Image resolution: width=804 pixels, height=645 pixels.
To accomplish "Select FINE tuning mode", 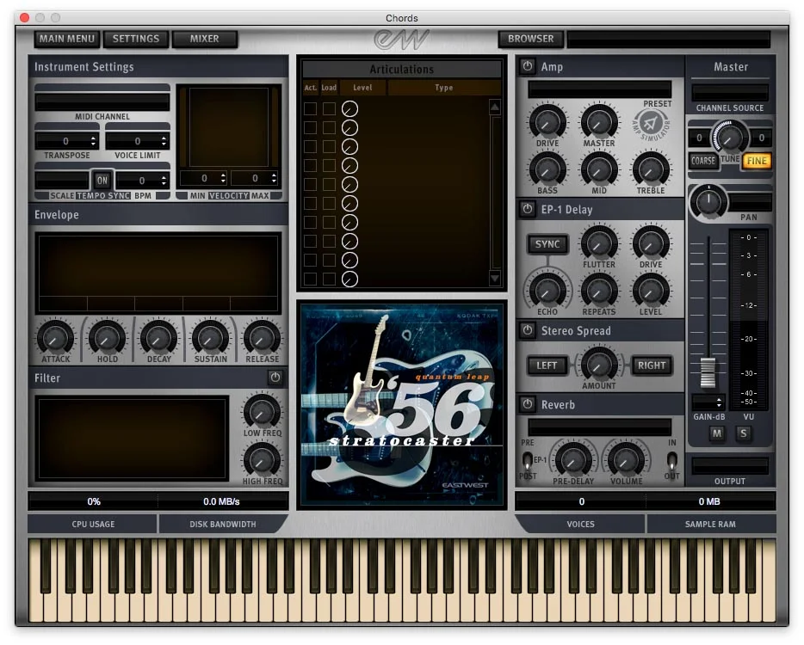I will [757, 161].
